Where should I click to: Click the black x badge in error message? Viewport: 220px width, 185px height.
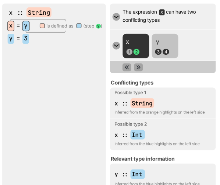coord(162,12)
